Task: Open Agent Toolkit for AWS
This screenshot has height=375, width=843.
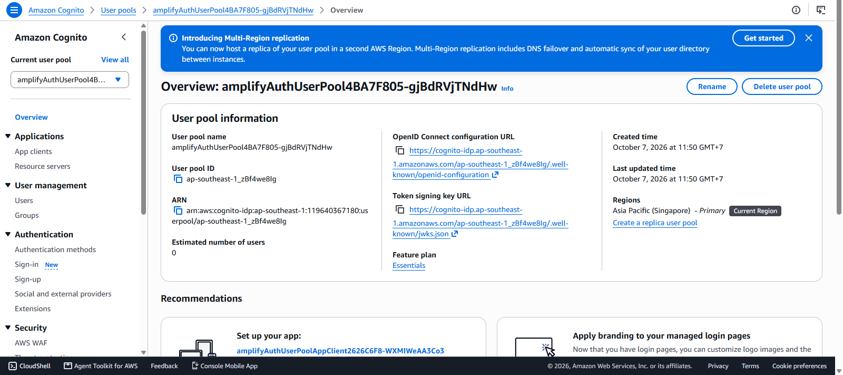Action: click(101, 366)
